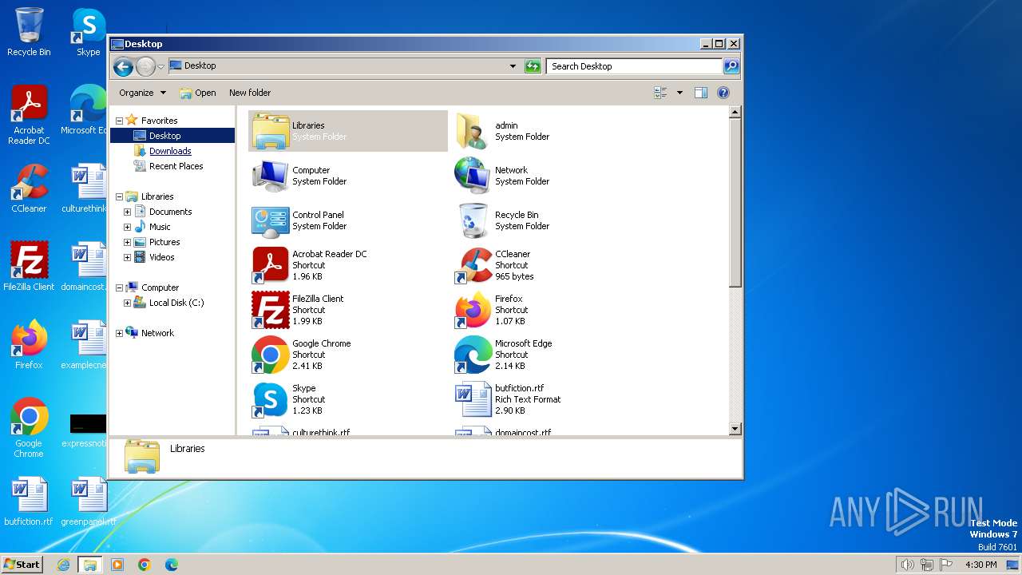
Task: Expand Videos library node
Action: pyautogui.click(x=127, y=257)
